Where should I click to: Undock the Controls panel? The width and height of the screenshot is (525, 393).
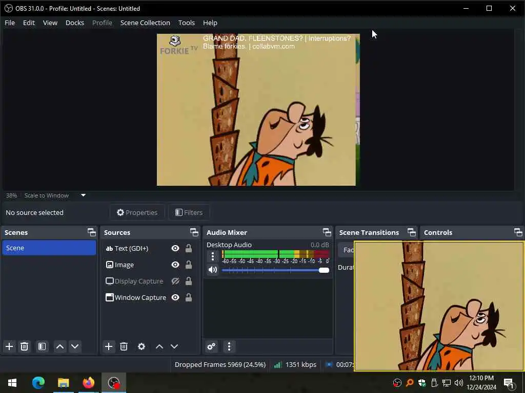(x=518, y=232)
